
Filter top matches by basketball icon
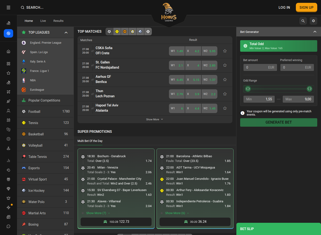(x=125, y=32)
